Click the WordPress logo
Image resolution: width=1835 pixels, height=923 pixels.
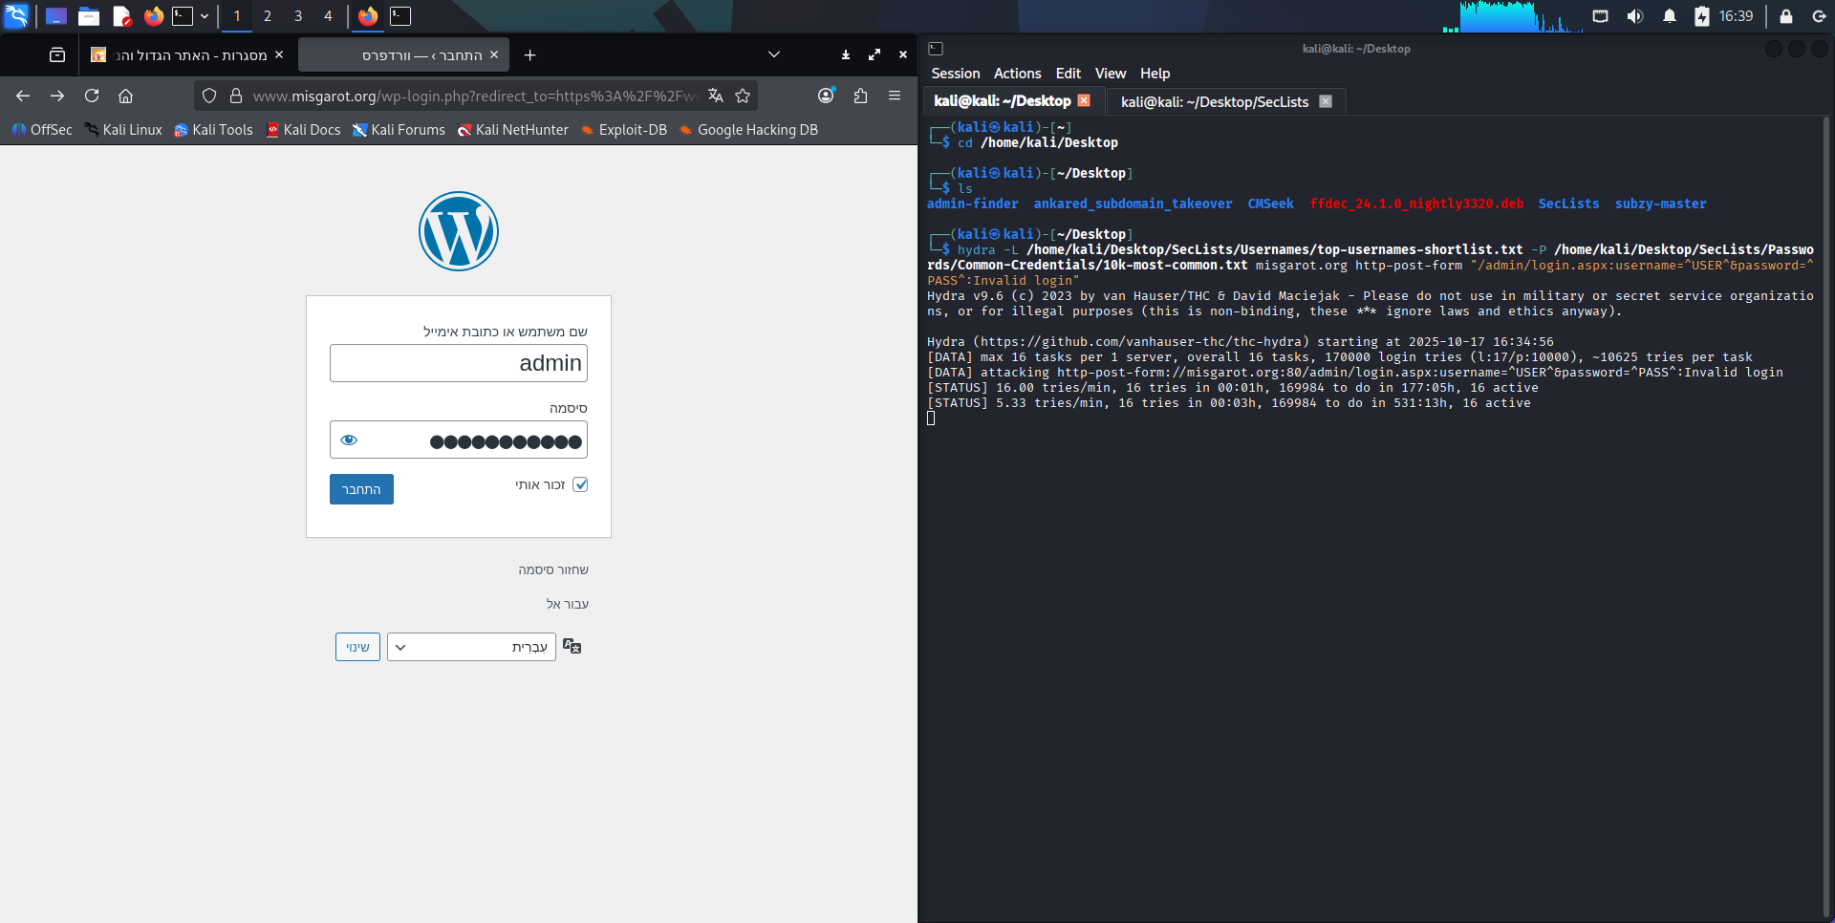459,231
